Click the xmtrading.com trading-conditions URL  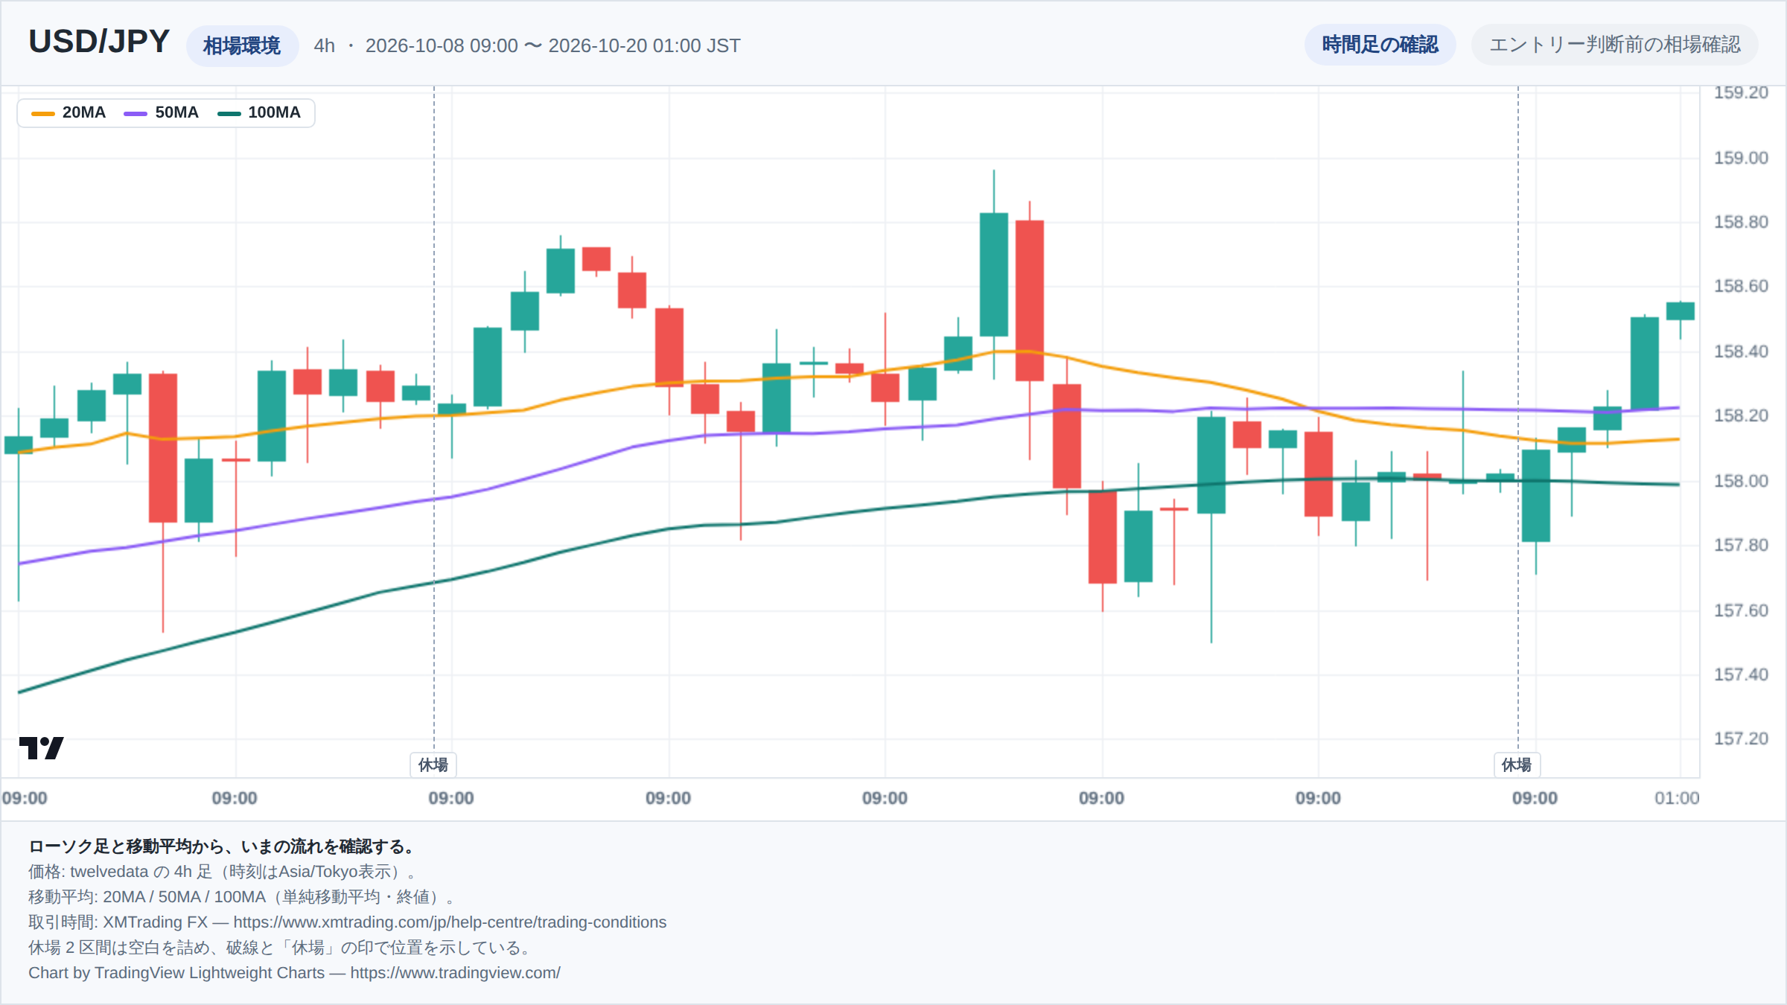tap(450, 922)
